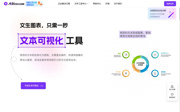This screenshot has height=112, width=180.
Task: Go to 帮助中心
Action: point(97,4)
